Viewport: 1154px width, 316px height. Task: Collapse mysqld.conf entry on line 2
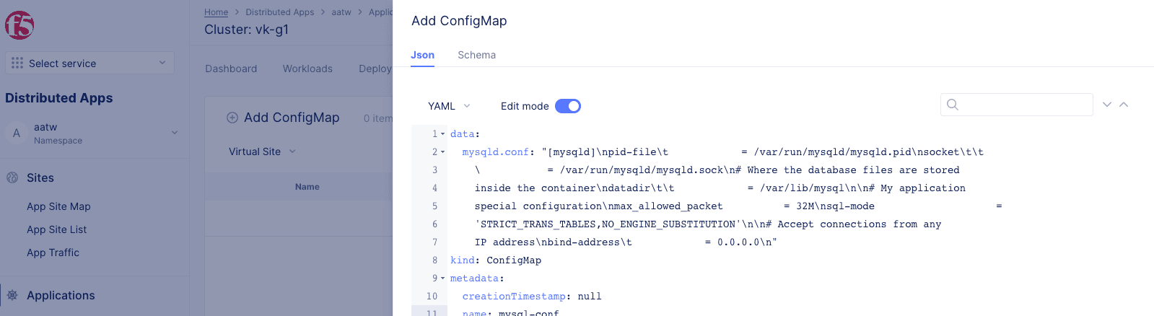[443, 152]
